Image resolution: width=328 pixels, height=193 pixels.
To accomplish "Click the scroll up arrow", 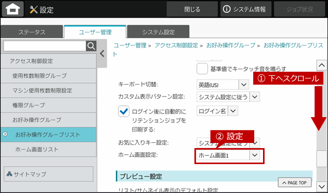I will 321,66.
